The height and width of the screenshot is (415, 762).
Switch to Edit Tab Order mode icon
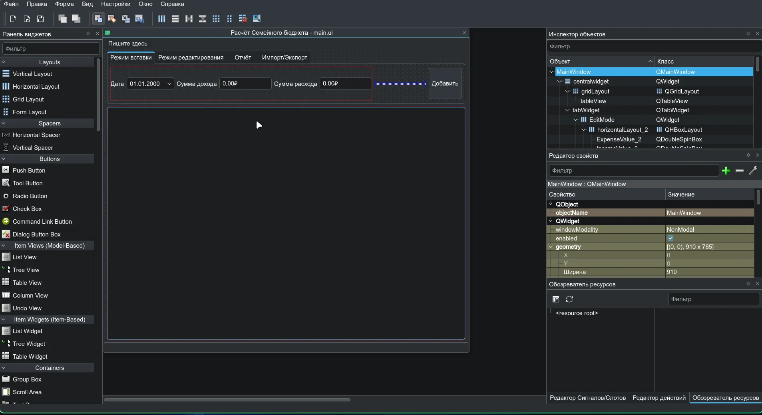click(139, 19)
